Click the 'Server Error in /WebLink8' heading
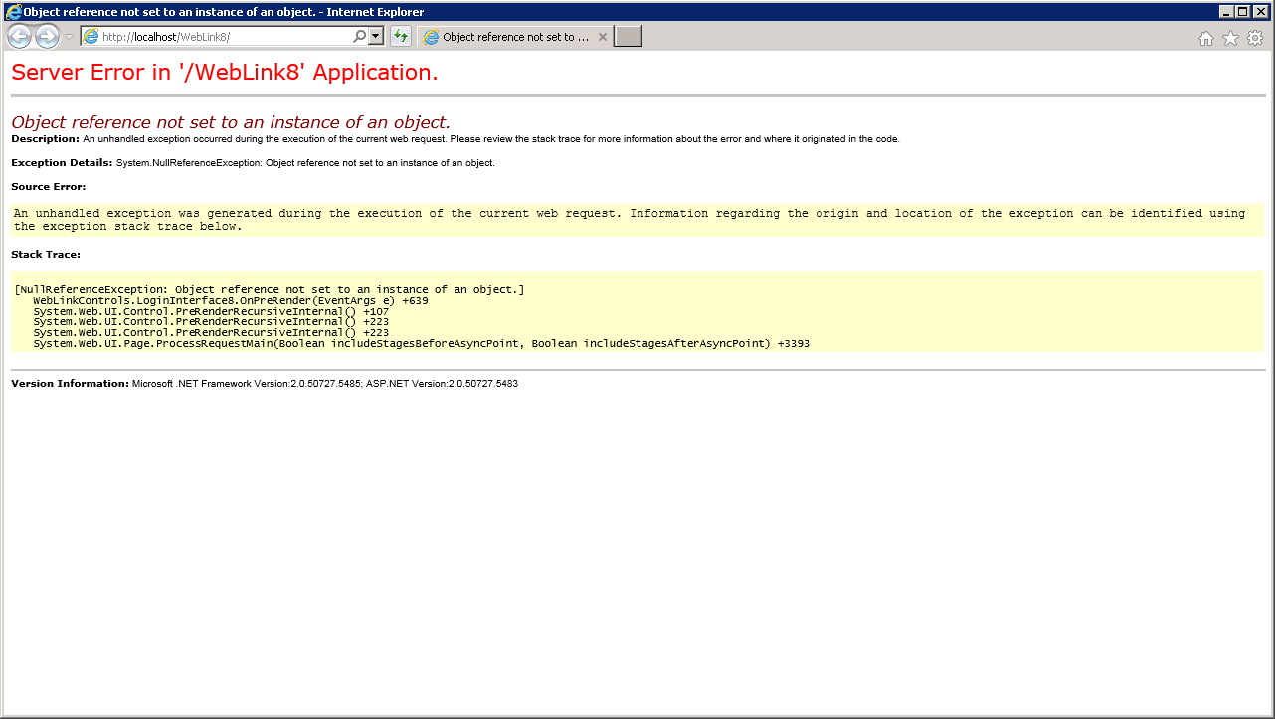Viewport: 1275px width, 719px height. pos(225,73)
